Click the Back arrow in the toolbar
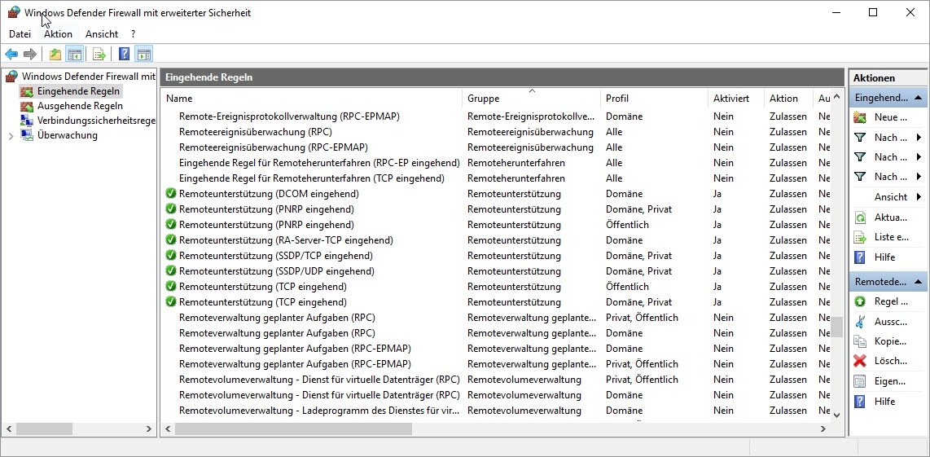This screenshot has height=457, width=930. pos(11,55)
